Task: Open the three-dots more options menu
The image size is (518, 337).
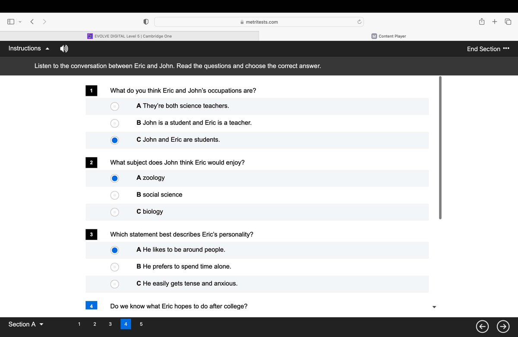Action: point(506,48)
